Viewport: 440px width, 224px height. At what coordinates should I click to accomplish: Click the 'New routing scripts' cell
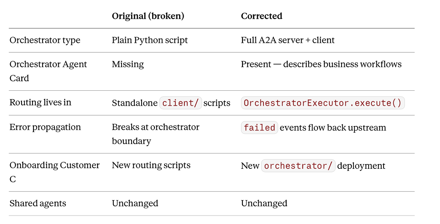click(151, 165)
